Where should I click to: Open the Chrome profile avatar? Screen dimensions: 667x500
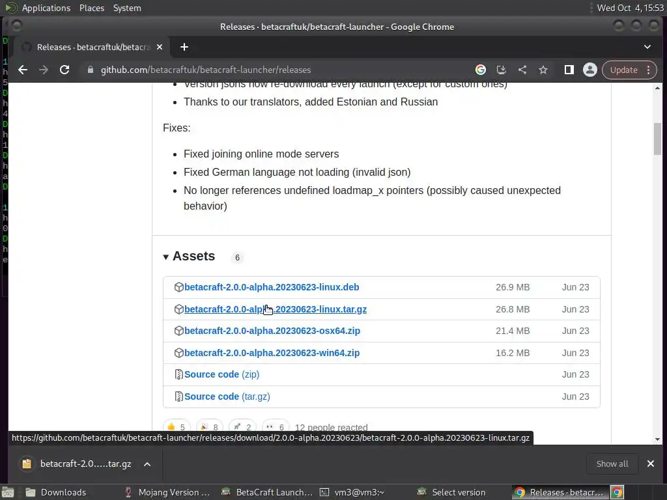(590, 70)
